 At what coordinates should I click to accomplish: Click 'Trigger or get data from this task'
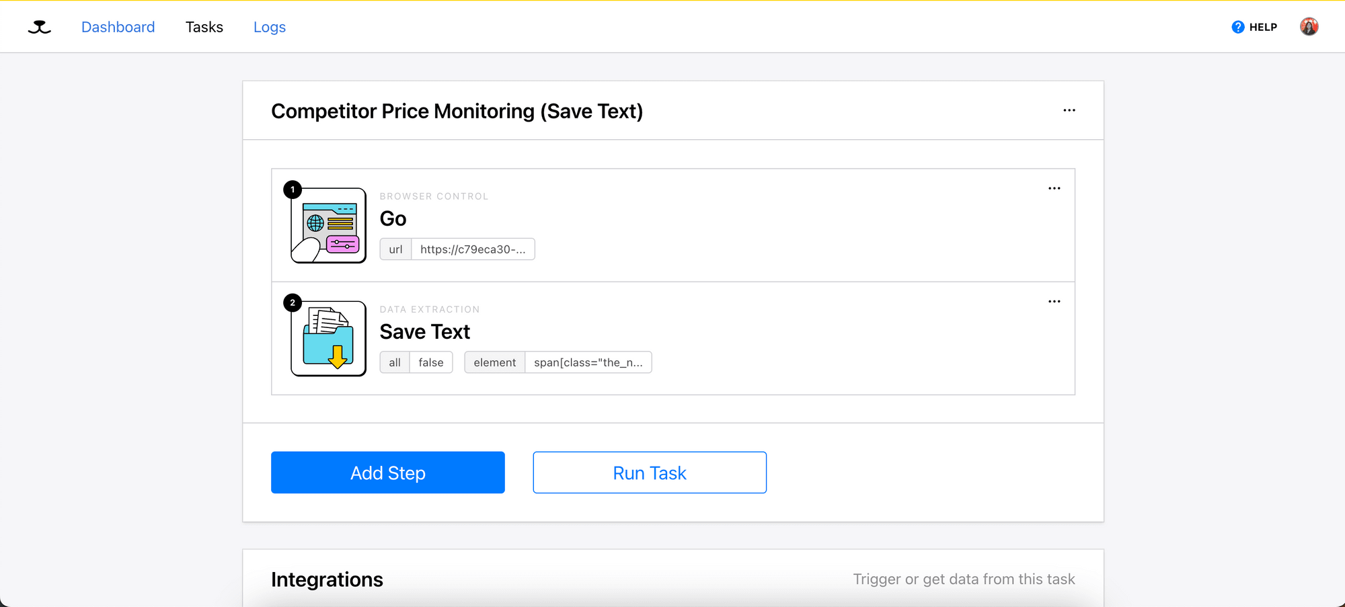point(964,579)
